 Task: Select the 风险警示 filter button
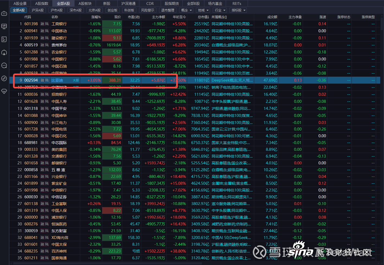(148, 10)
